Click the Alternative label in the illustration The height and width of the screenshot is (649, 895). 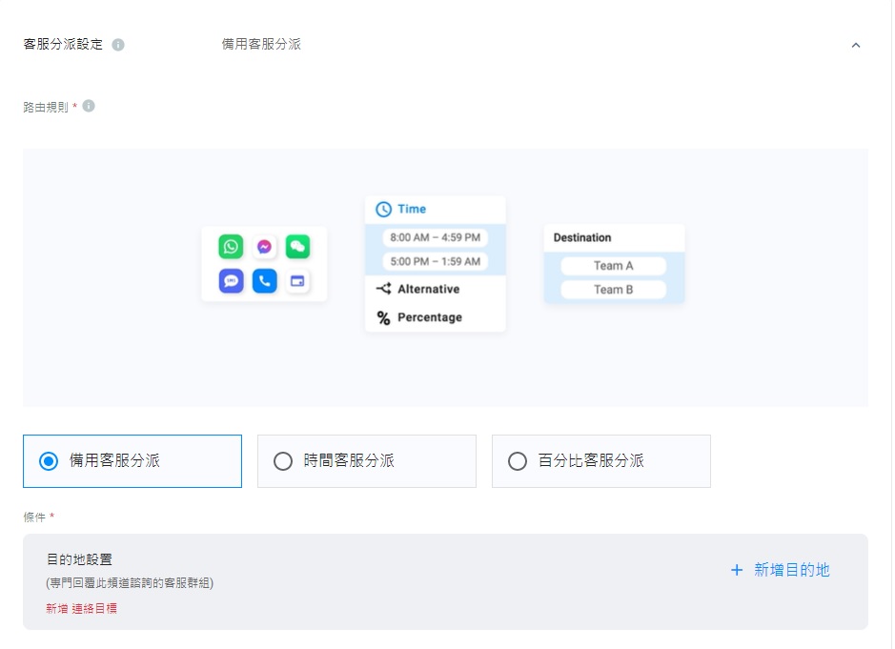click(x=429, y=289)
